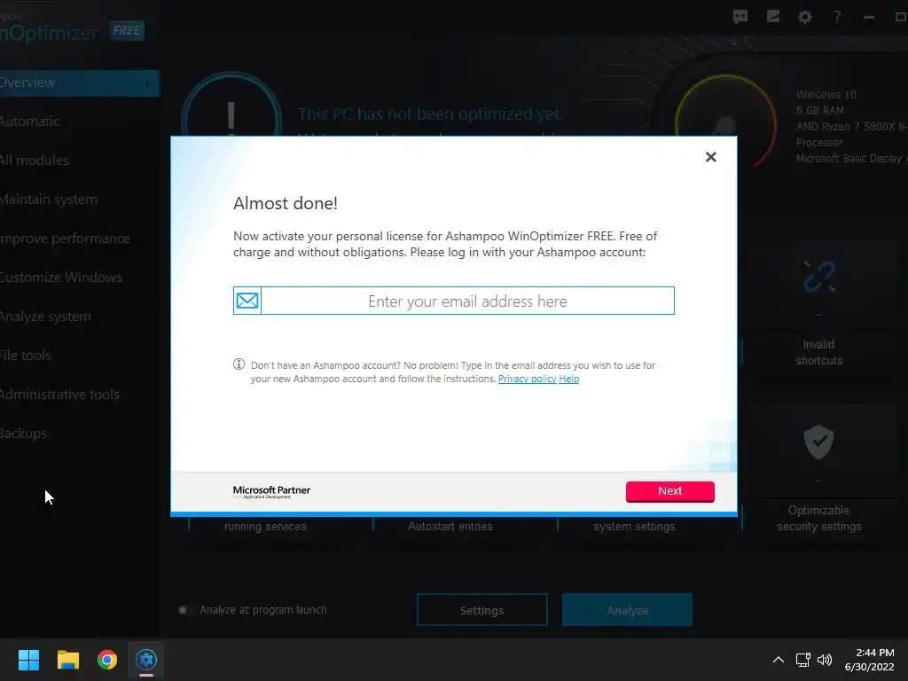Open Backups section in sidebar
The width and height of the screenshot is (908, 681).
click(23, 434)
